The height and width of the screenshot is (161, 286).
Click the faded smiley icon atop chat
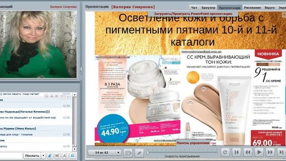click(57, 96)
